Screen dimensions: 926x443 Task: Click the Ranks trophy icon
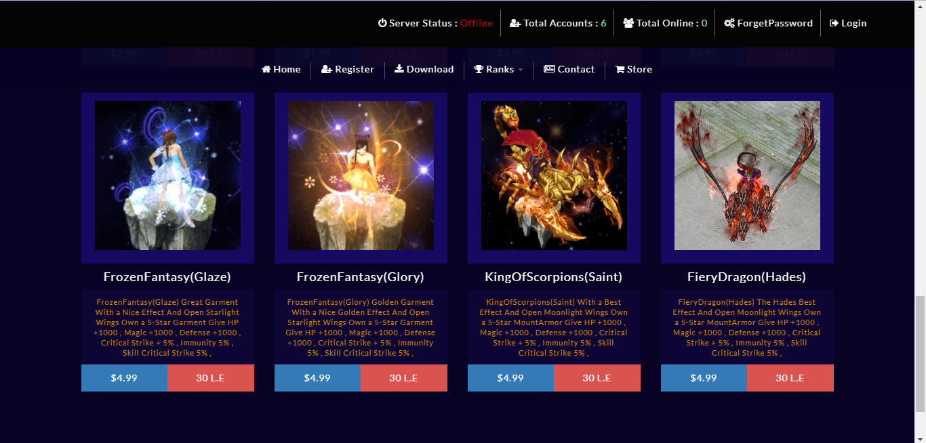coord(479,69)
